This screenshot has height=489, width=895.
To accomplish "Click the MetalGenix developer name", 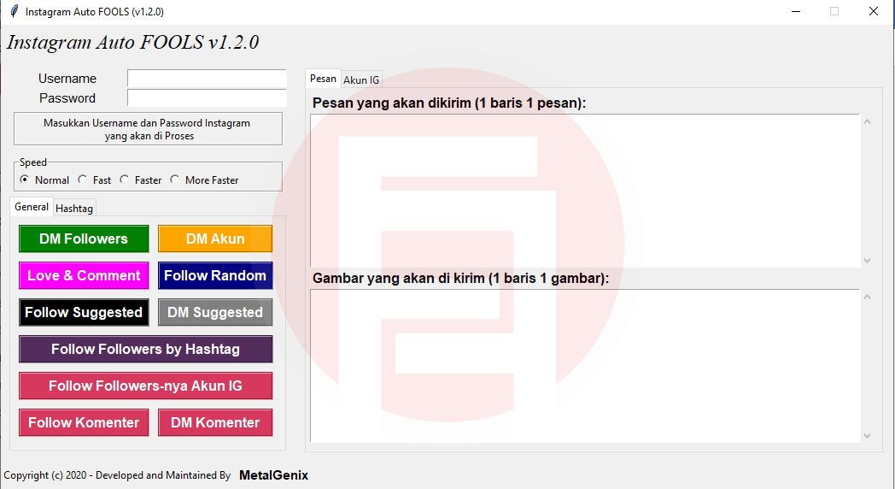I will click(x=273, y=474).
